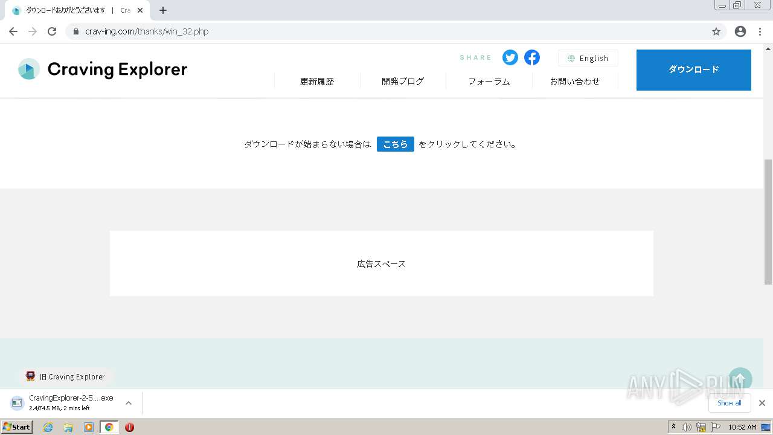Click the こちら download link button

[x=396, y=144]
